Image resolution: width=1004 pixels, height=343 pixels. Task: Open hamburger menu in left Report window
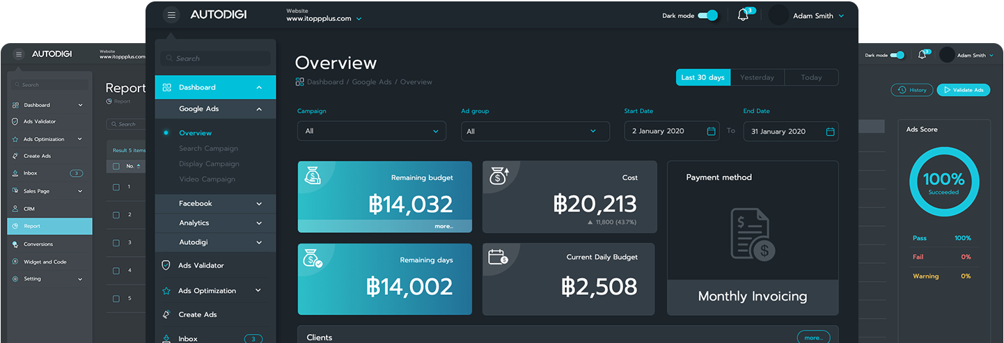coord(18,54)
